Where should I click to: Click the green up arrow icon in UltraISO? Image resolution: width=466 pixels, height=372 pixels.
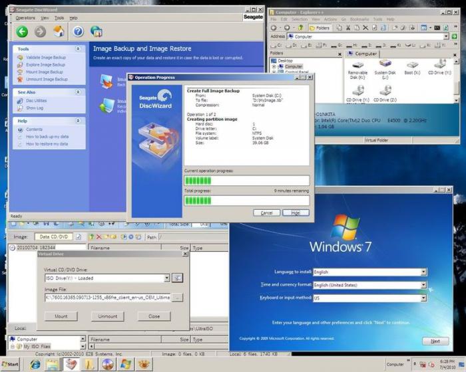point(92,236)
